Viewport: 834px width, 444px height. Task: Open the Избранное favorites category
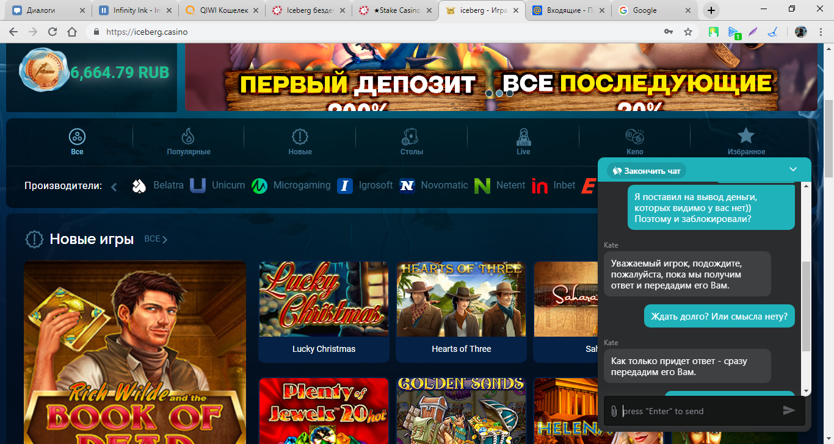[746, 142]
